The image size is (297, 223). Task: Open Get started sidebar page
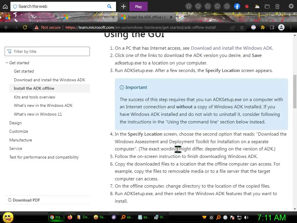[x=24, y=71]
